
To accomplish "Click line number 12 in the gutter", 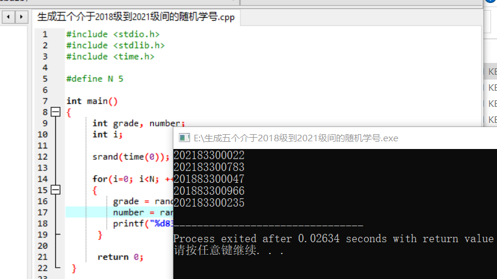I will pyautogui.click(x=43, y=157).
